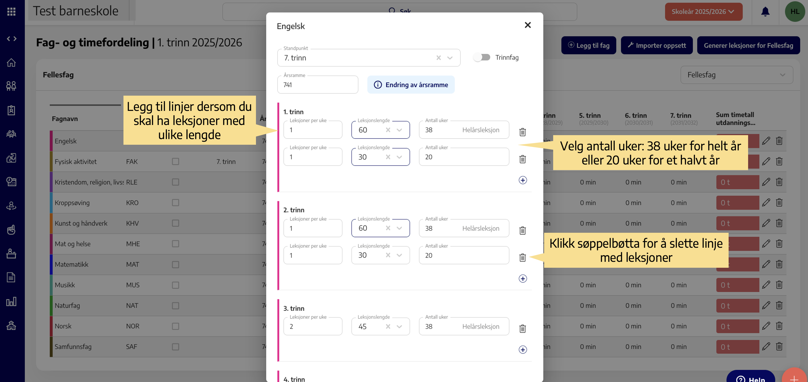Open the Skoleår 2025/2026 selector

pos(703,11)
